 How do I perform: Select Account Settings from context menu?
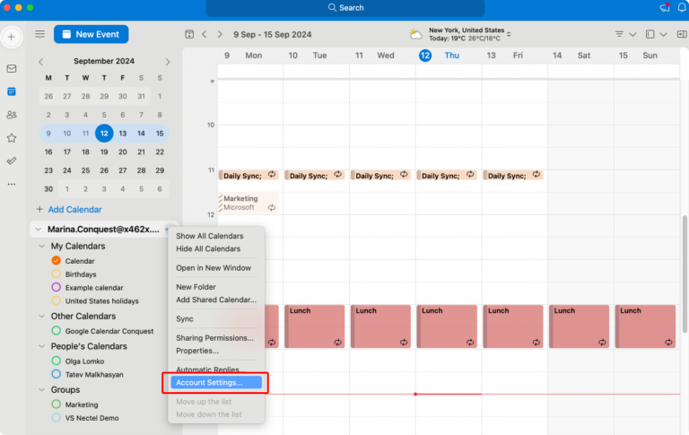click(212, 383)
